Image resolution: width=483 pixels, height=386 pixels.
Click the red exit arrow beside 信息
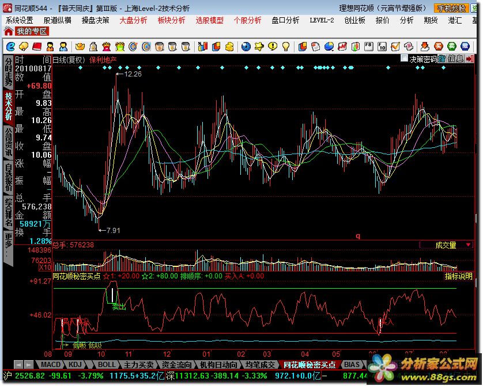[470, 59]
